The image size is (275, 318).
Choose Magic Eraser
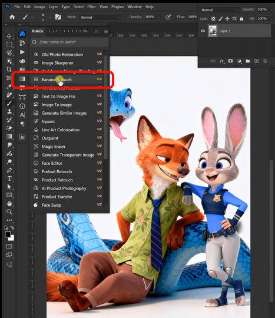[x=67, y=147]
